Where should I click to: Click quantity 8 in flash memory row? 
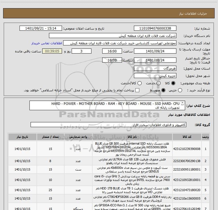click(50, 161)
